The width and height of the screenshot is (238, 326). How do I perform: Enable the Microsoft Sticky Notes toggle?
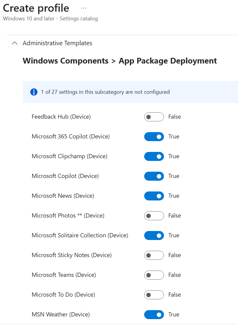(x=154, y=255)
